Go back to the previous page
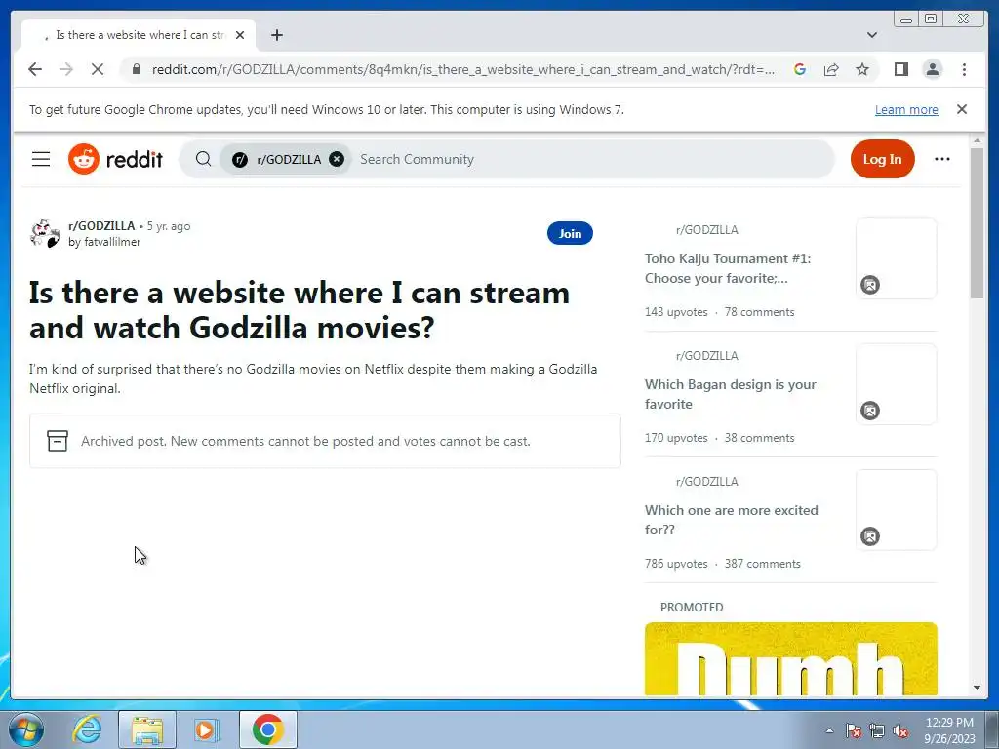This screenshot has width=999, height=749. click(35, 69)
